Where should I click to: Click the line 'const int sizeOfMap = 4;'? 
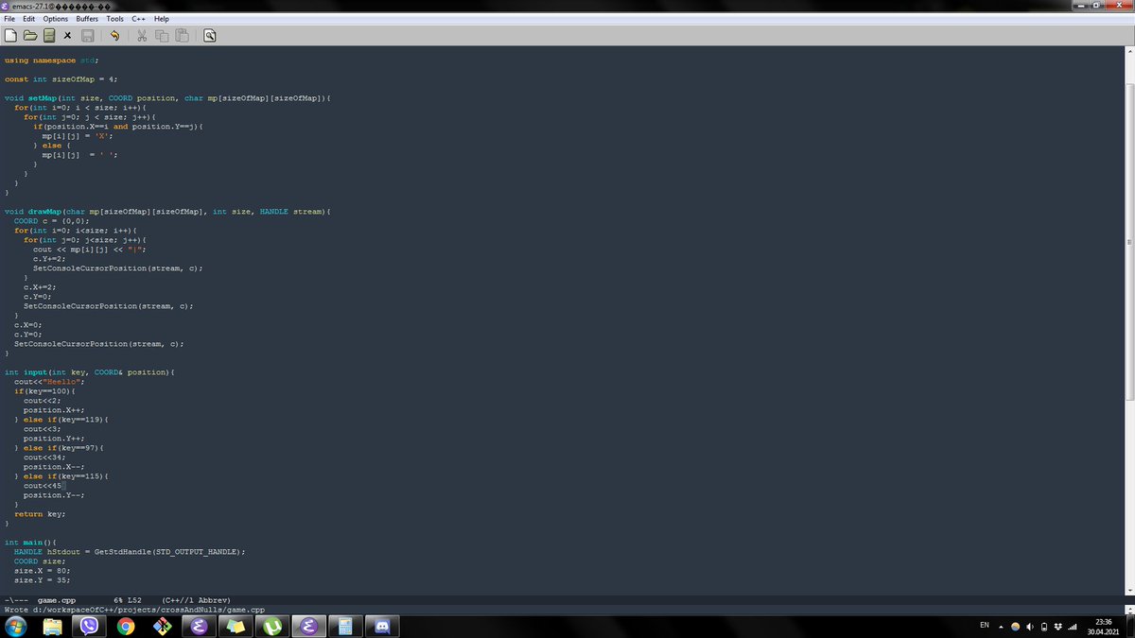[x=61, y=79]
